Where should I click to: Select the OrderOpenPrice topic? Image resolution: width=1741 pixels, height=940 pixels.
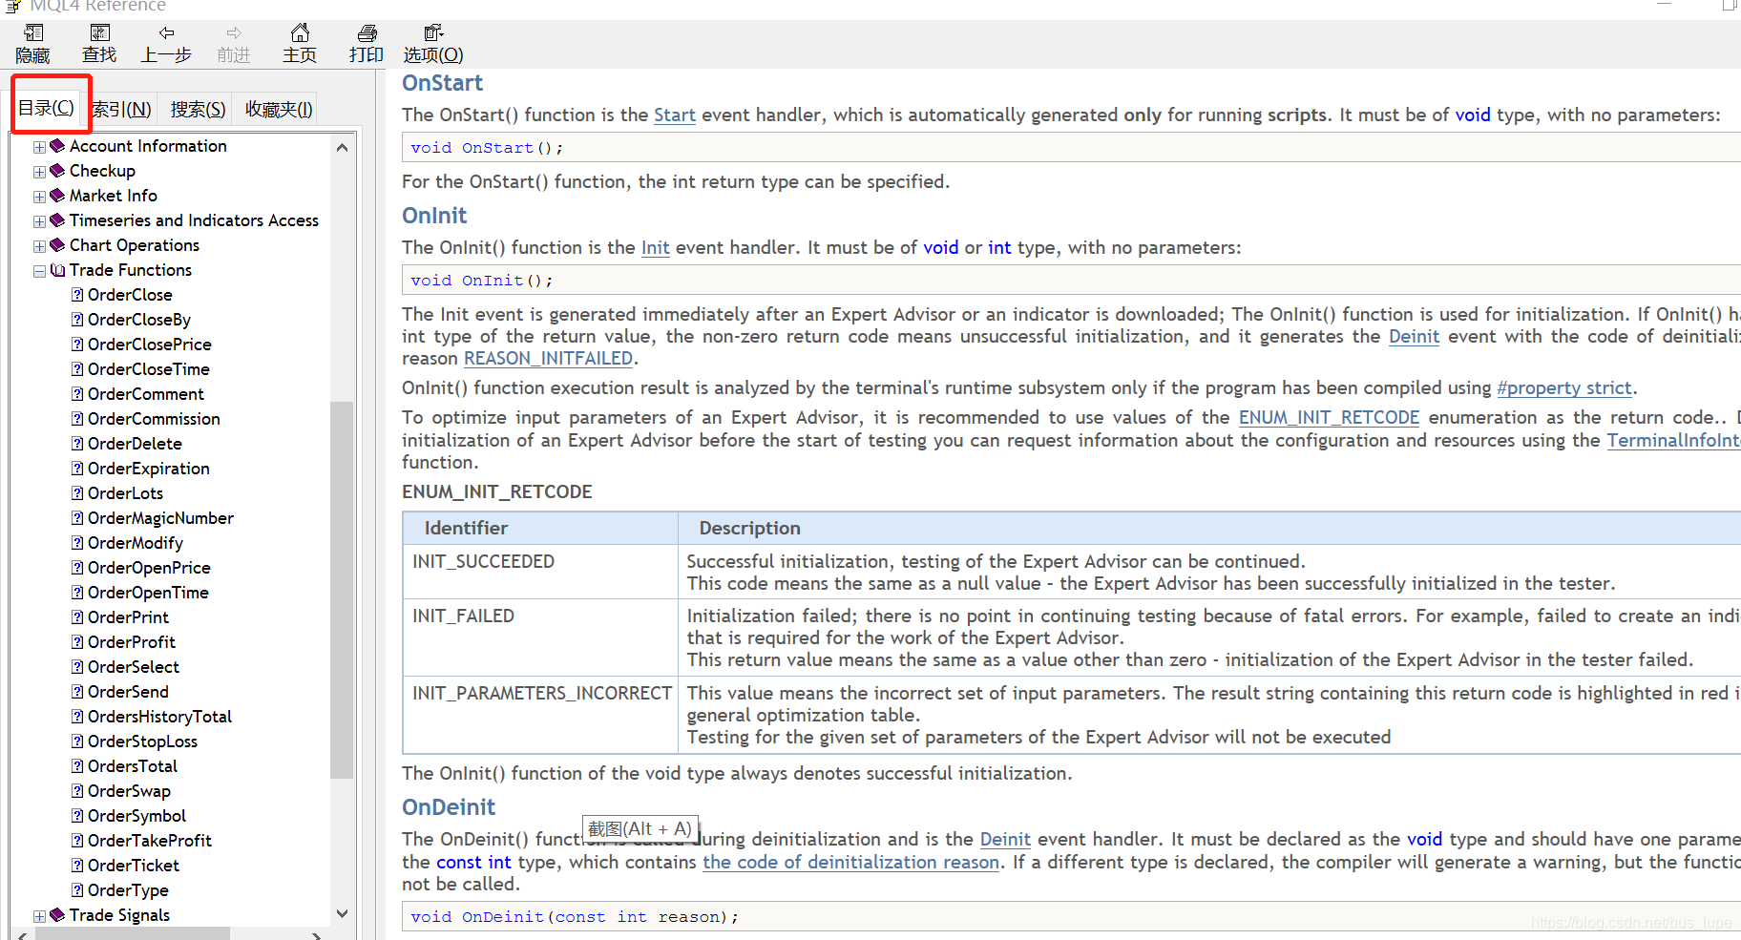click(x=149, y=568)
